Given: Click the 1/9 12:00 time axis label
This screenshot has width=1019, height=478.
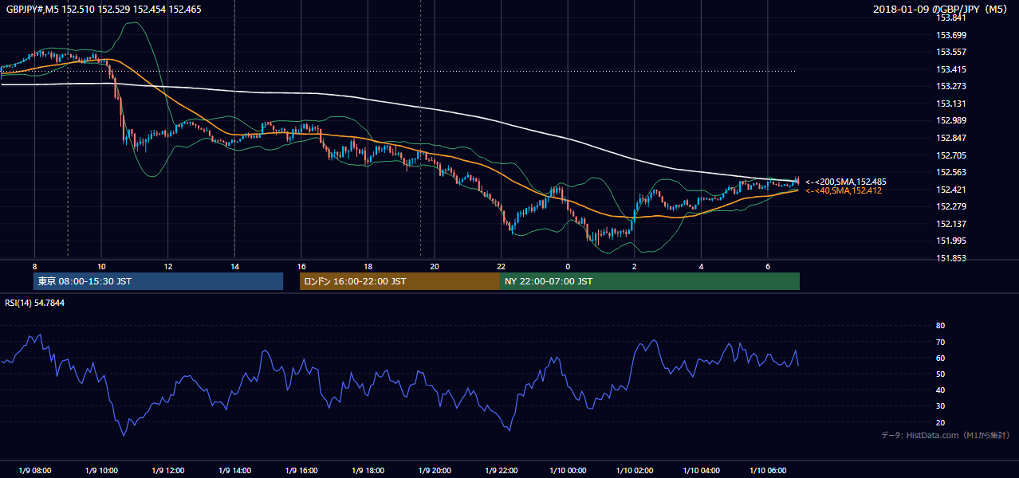Looking at the screenshot, I should (167, 470).
